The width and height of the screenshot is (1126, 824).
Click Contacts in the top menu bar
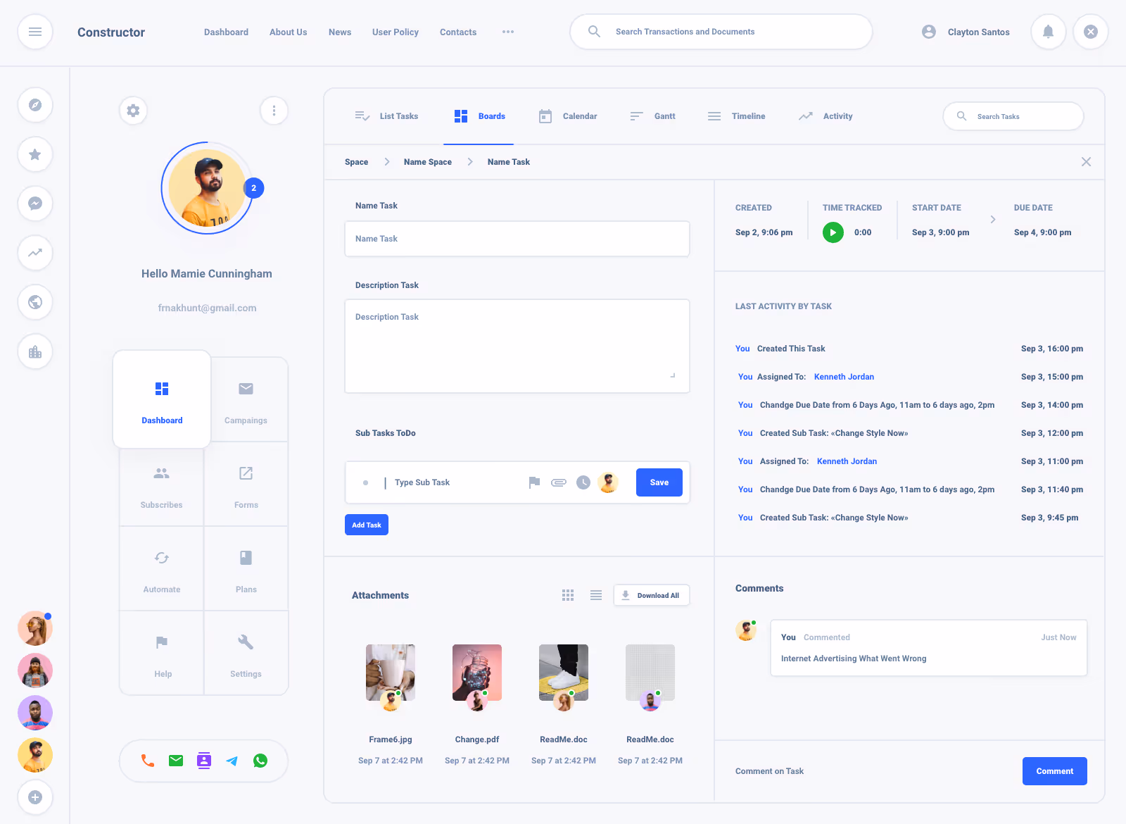click(457, 32)
